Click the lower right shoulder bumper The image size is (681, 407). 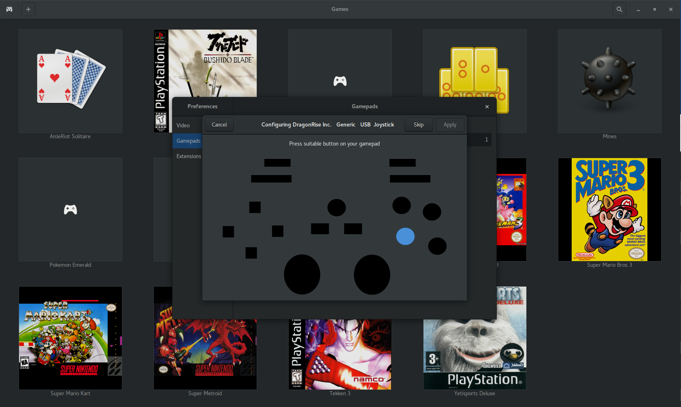410,178
